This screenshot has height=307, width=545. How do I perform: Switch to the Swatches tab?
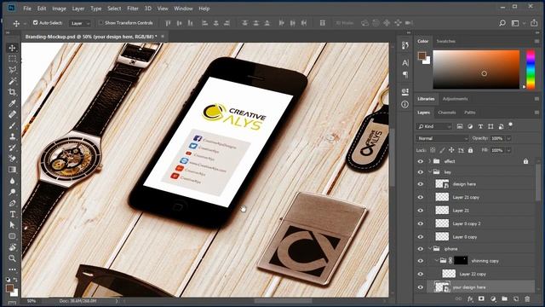445,41
